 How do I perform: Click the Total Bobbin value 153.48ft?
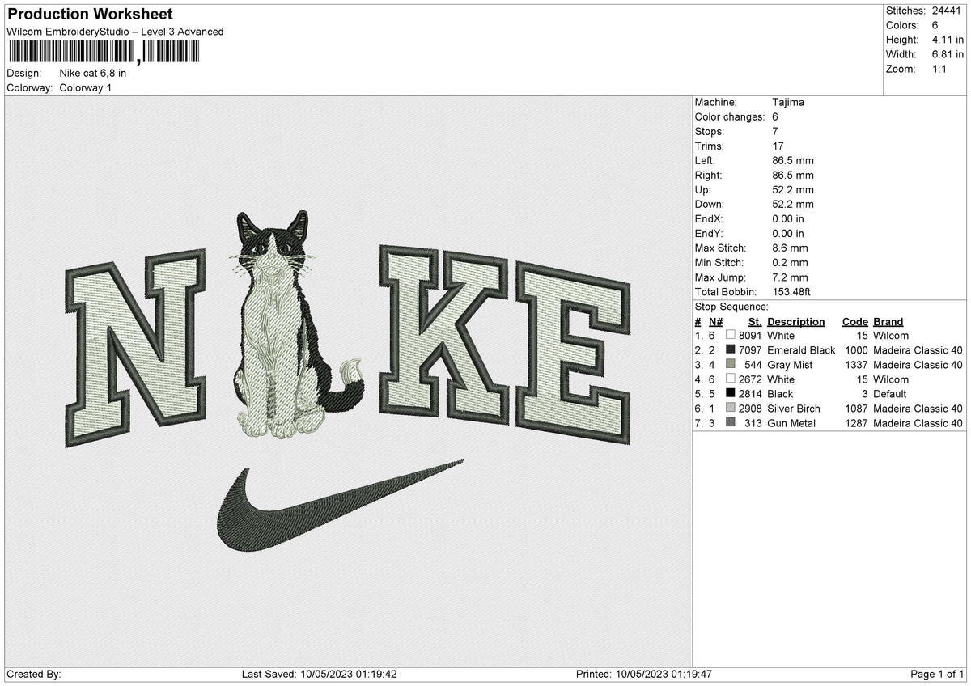(792, 291)
